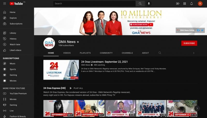
Task: Show next videos in 24 Oras Express row
Action: tap(197, 108)
